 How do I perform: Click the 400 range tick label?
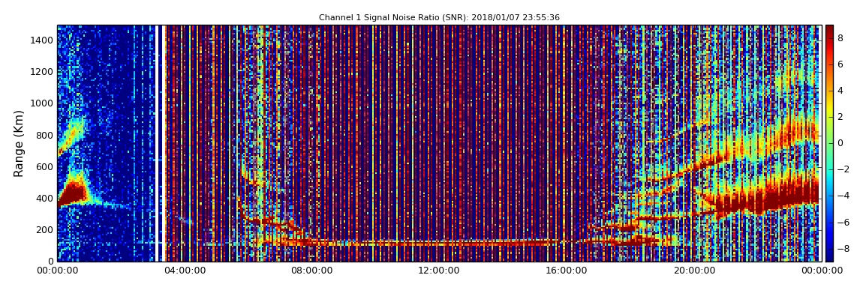[46, 199]
